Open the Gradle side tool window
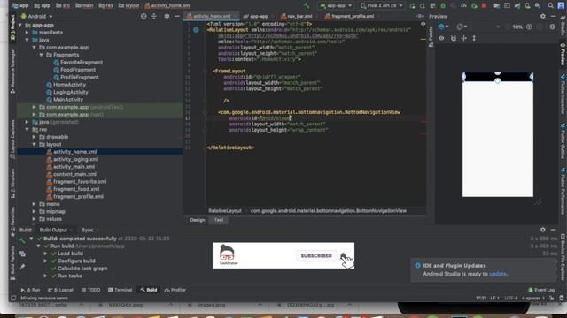567x318 pixels. [x=563, y=26]
